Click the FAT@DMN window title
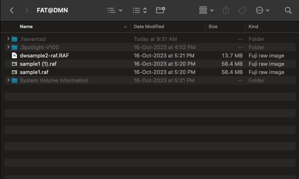 pyautogui.click(x=52, y=10)
